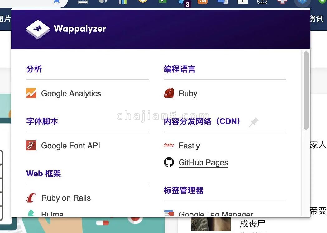The height and width of the screenshot is (233, 327).
Task: Click the 成丧尸 headline on background page
Action: 252,224
